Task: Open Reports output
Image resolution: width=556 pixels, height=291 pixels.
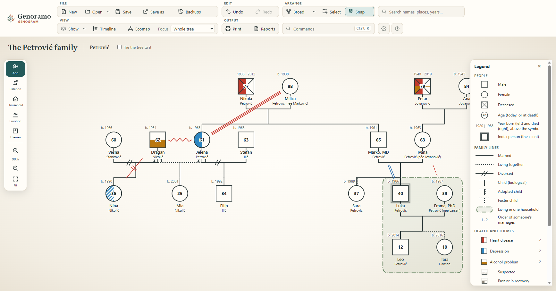Action: click(265, 29)
